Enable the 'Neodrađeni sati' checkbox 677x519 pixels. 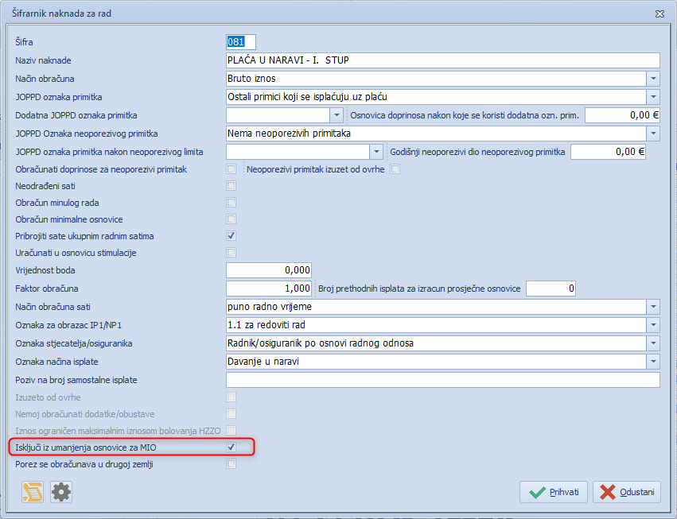(232, 186)
